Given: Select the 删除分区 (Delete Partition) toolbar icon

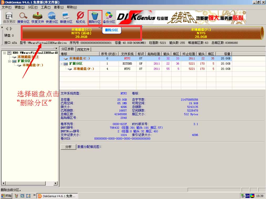Looking at the screenshot, I should click(x=95, y=16).
